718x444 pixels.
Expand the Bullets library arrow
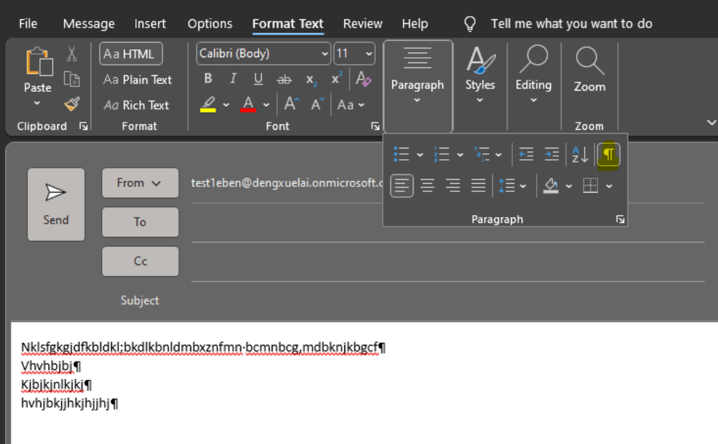[420, 154]
